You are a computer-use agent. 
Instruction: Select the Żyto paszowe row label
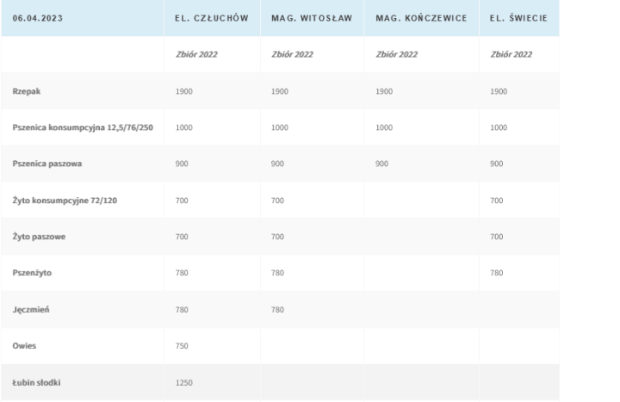click(39, 236)
